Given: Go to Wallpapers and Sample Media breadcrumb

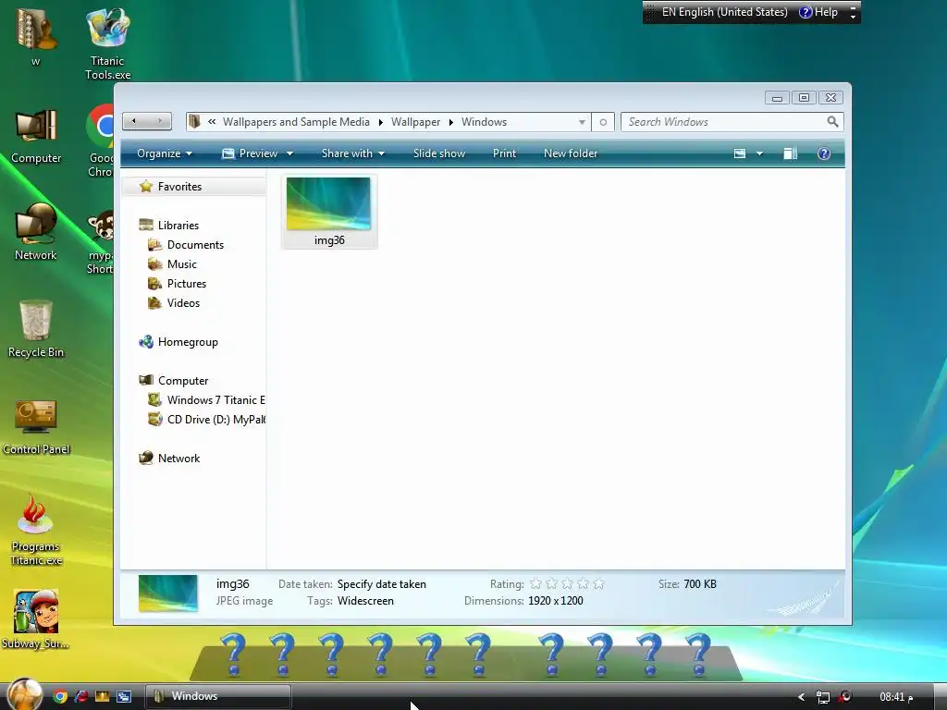Looking at the screenshot, I should click(x=296, y=122).
